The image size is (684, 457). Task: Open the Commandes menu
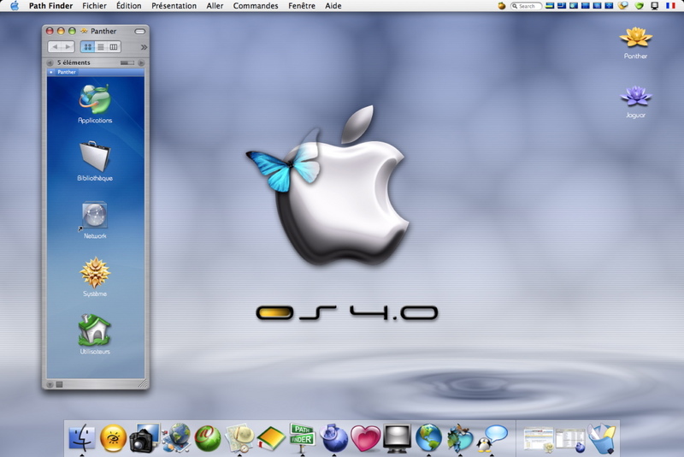pos(255,6)
